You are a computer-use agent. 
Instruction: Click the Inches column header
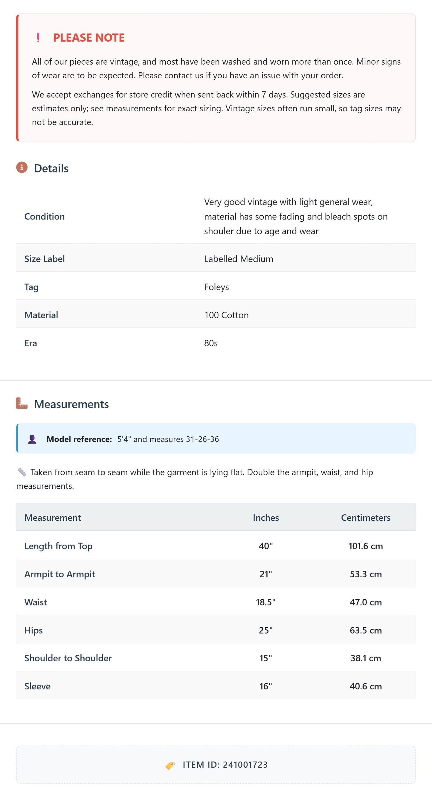click(x=266, y=517)
